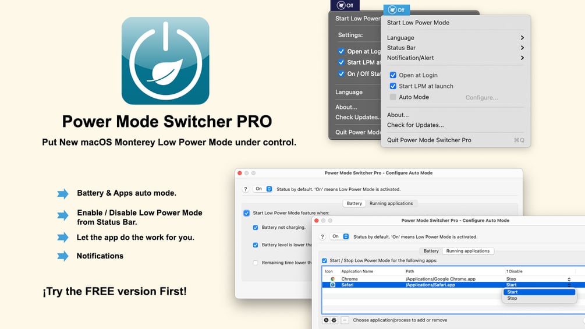Toggle Start Low Power Mode feature when checkbox
This screenshot has width=585, height=329.
click(246, 213)
